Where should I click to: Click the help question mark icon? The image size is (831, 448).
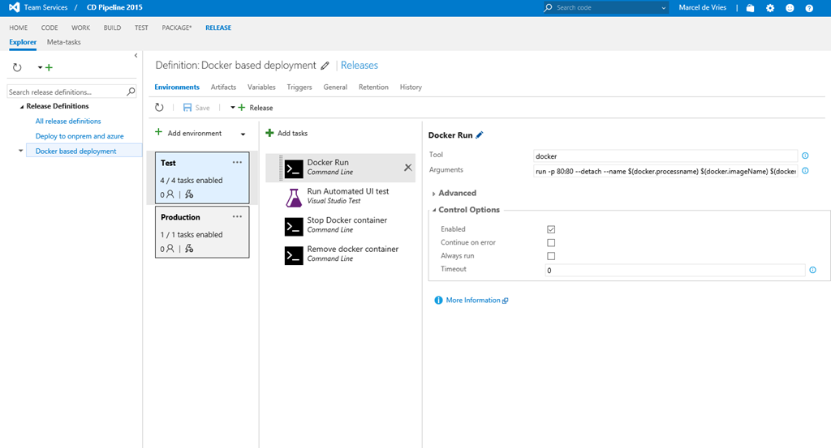(x=809, y=8)
